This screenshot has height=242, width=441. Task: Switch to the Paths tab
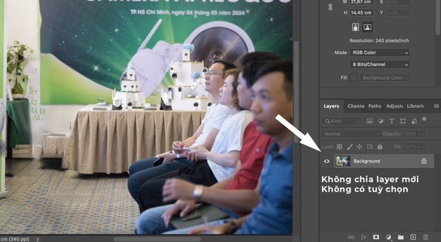375,106
